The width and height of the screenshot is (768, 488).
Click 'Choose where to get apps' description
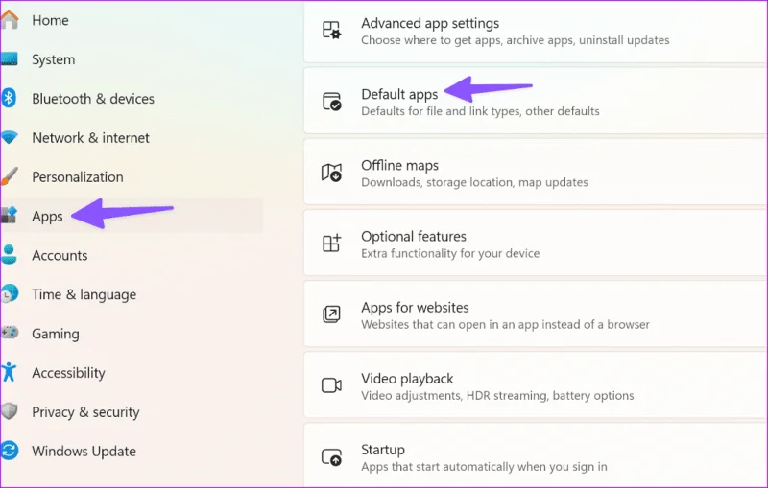[515, 40]
